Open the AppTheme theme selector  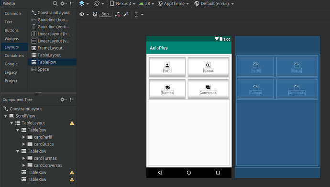tap(173, 3)
